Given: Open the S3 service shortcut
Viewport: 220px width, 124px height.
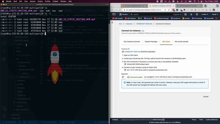Looking at the screenshot, I should (x=140, y=18).
